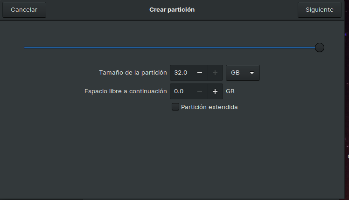
Task: Open the GB size unit dropdown
Action: pos(242,73)
